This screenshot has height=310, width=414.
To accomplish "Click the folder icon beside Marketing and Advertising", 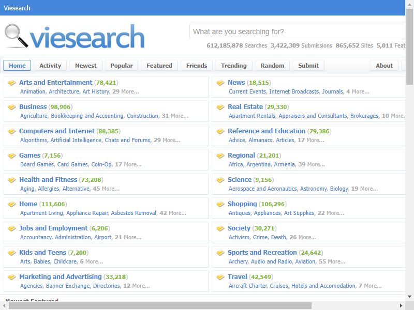I will [x=12, y=277].
